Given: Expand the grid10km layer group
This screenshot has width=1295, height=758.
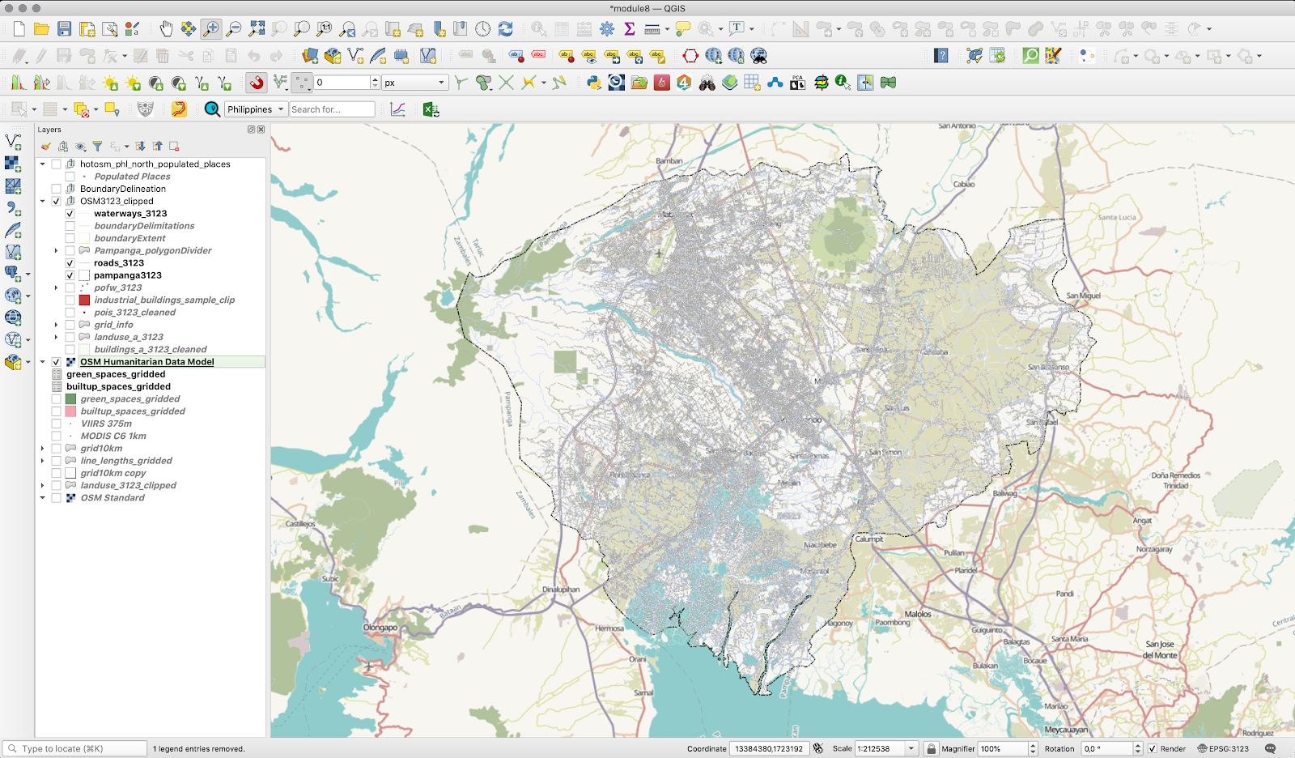Looking at the screenshot, I should tap(43, 449).
